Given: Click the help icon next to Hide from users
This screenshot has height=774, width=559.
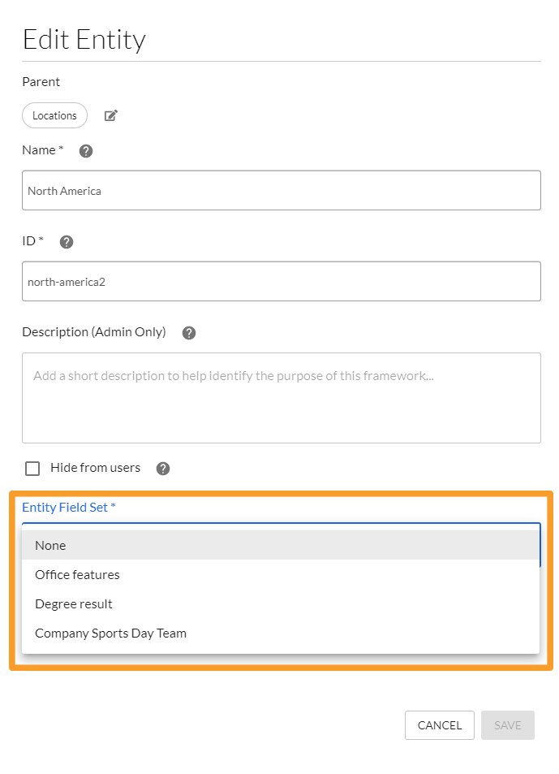Looking at the screenshot, I should click(x=162, y=468).
